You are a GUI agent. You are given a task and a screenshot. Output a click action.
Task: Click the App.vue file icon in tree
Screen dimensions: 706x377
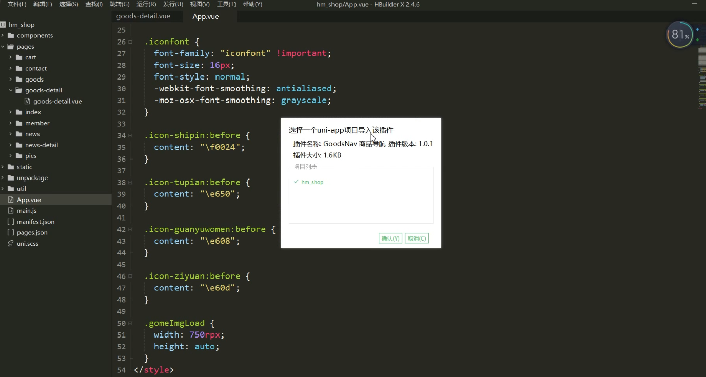11,200
